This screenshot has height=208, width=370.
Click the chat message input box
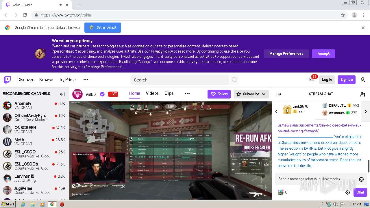317,179
